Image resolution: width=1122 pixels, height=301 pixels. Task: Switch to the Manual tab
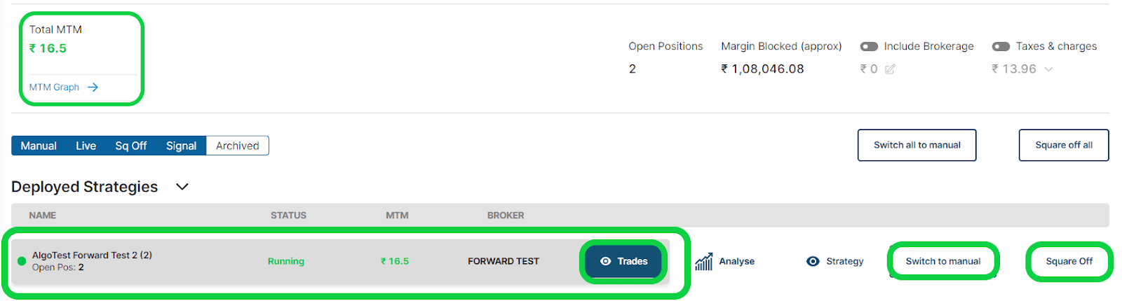click(x=39, y=146)
